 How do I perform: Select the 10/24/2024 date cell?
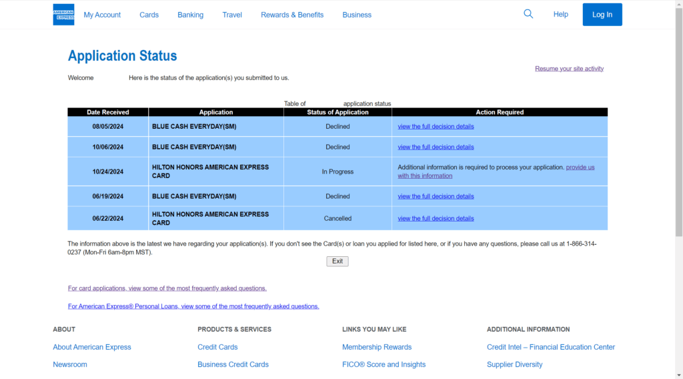(x=108, y=171)
